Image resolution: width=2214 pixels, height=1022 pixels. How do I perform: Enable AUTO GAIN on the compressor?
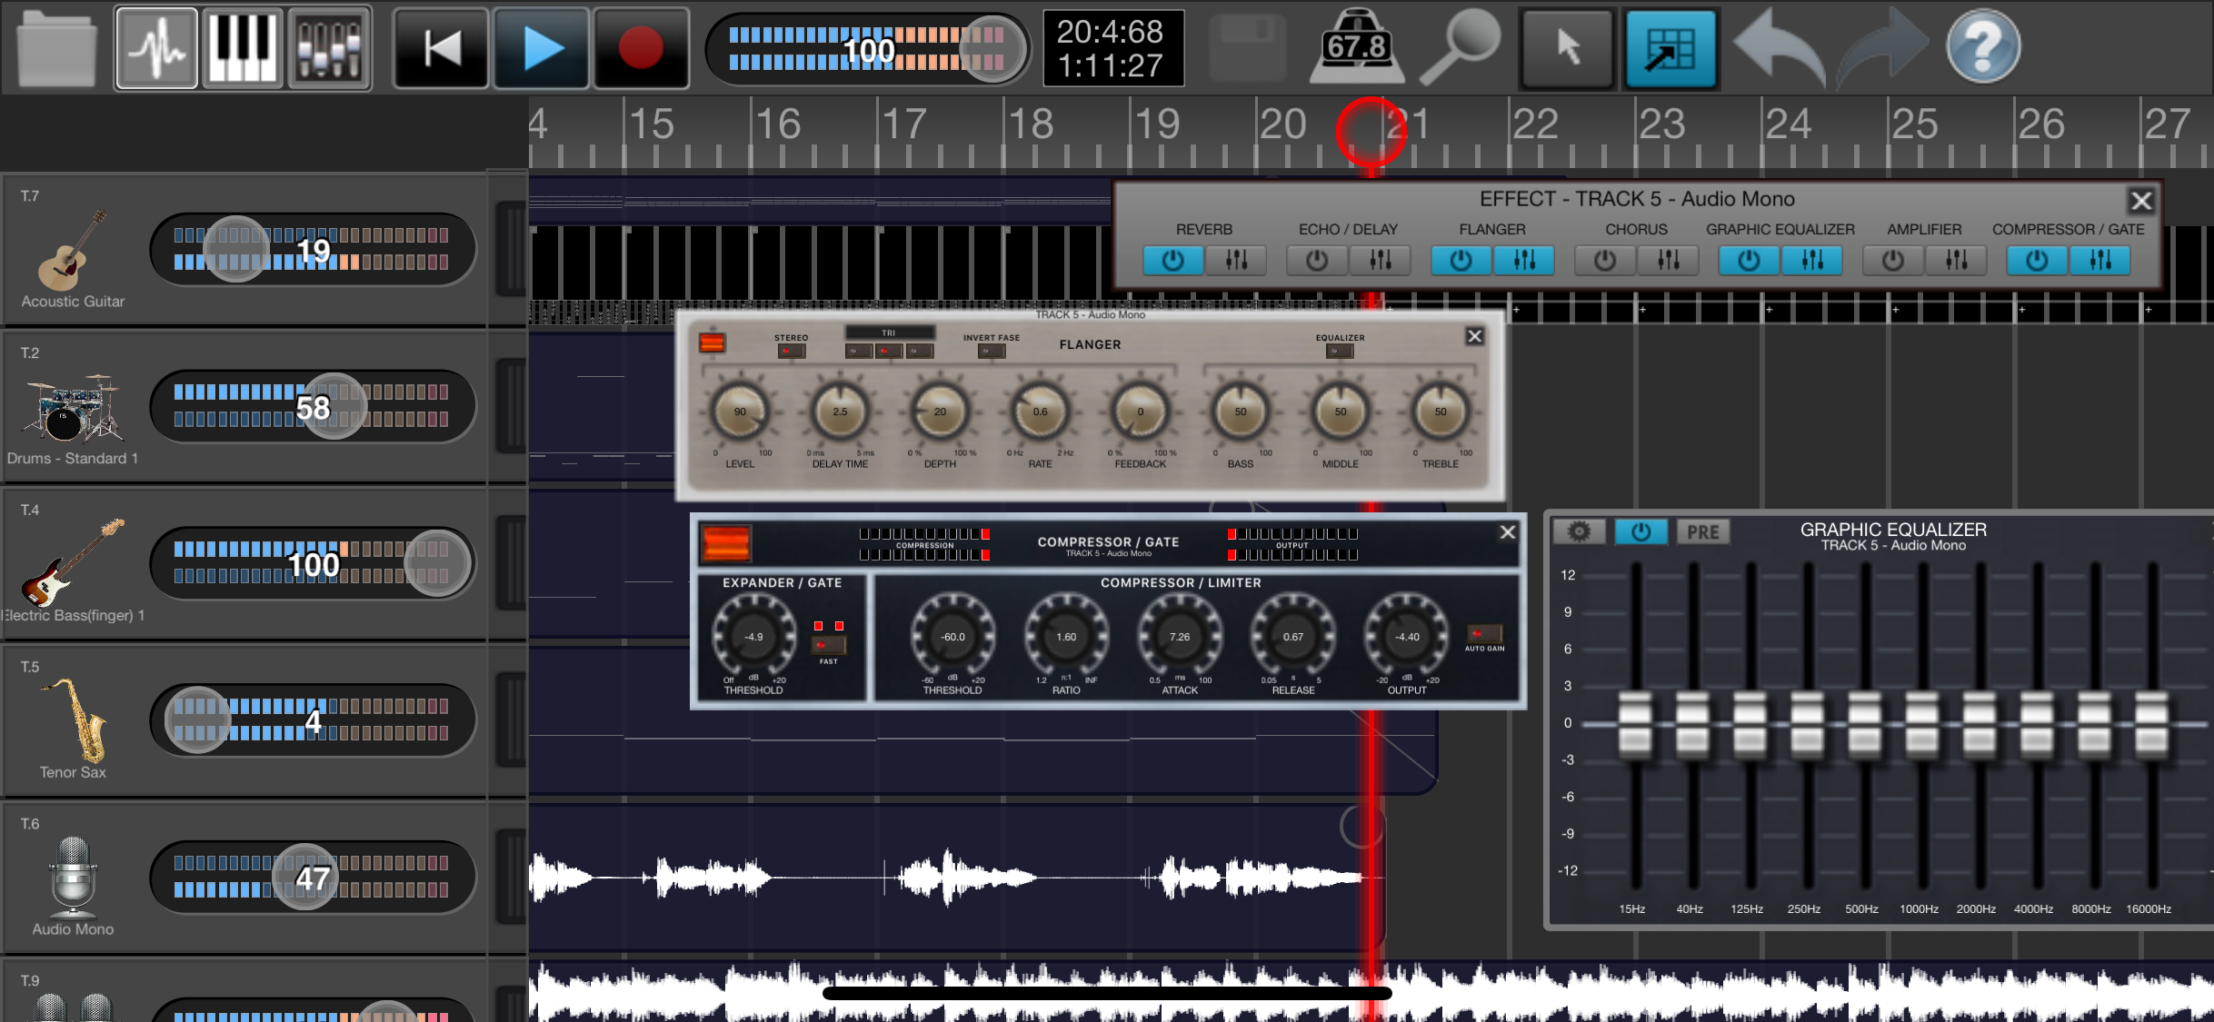click(1484, 635)
